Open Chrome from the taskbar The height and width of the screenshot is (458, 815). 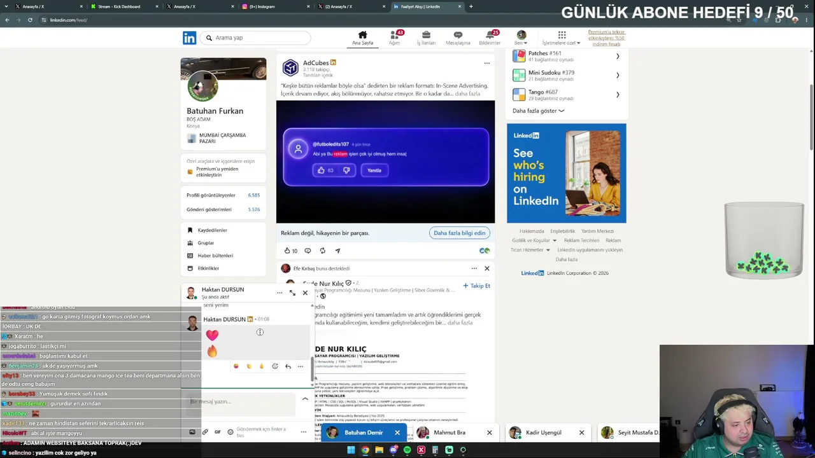click(x=365, y=450)
